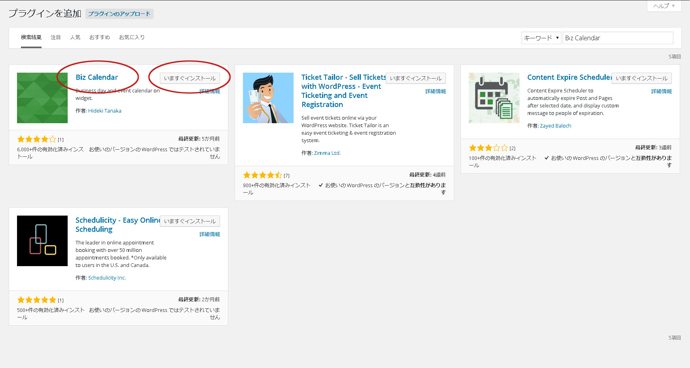Image resolution: width=690 pixels, height=368 pixels.
Task: Click the Schedulicity plugin logo icon
Action: (x=42, y=241)
